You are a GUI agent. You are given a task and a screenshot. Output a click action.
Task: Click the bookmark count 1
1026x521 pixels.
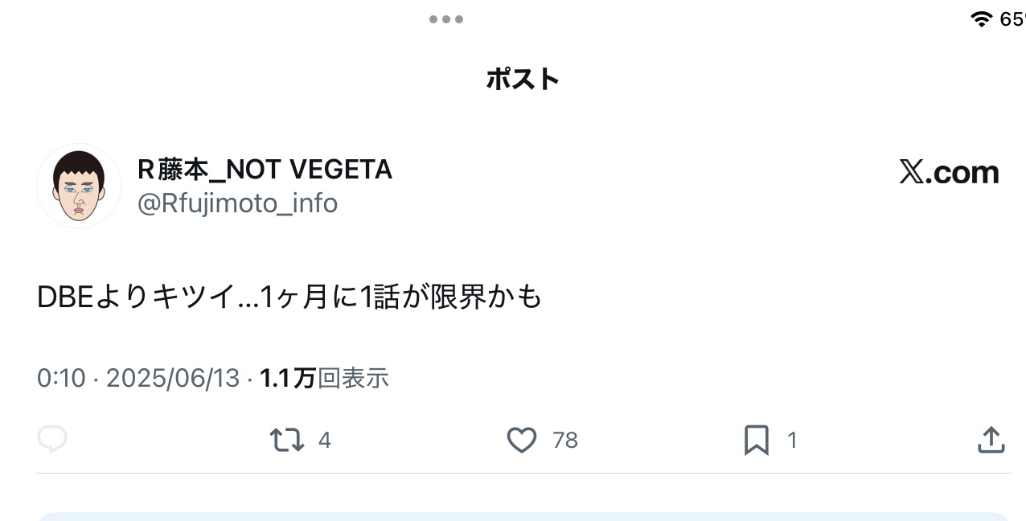[x=792, y=440]
